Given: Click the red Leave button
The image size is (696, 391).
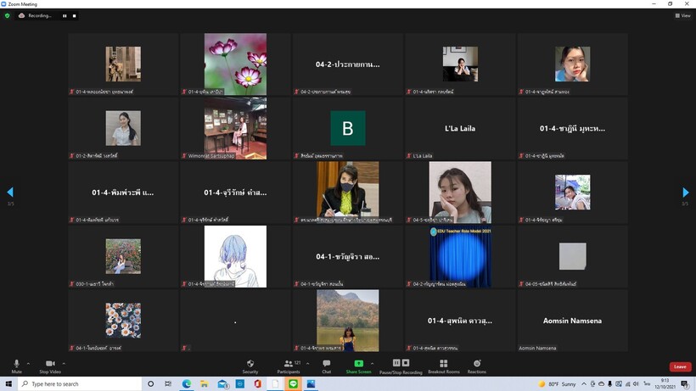Looking at the screenshot, I should 680,366.
